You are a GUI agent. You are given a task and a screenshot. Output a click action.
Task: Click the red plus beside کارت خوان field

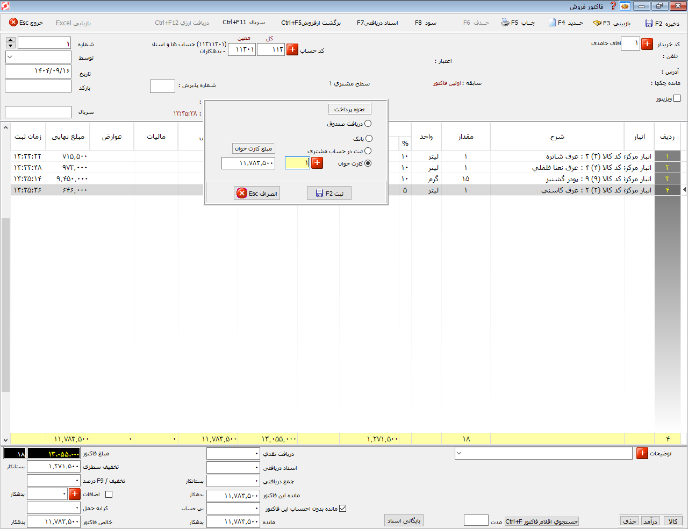coord(318,162)
